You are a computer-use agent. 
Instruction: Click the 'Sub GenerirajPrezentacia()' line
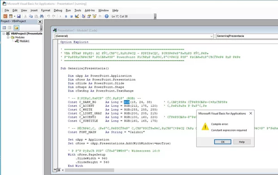85,68
